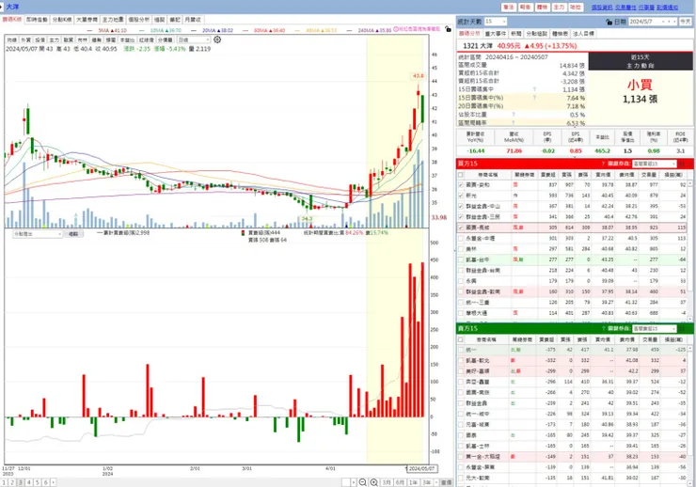
Task: Uncheck the 國票-安和 buyer checkbox
Action: 461,184
